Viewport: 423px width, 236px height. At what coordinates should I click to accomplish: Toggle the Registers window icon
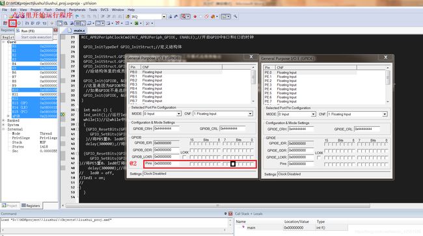coord(77,23)
